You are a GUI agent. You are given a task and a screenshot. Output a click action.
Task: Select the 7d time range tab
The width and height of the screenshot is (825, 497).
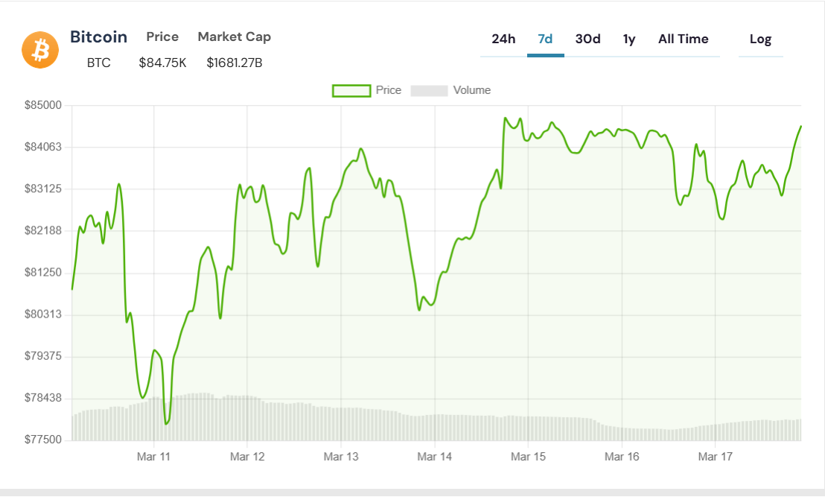tap(545, 39)
